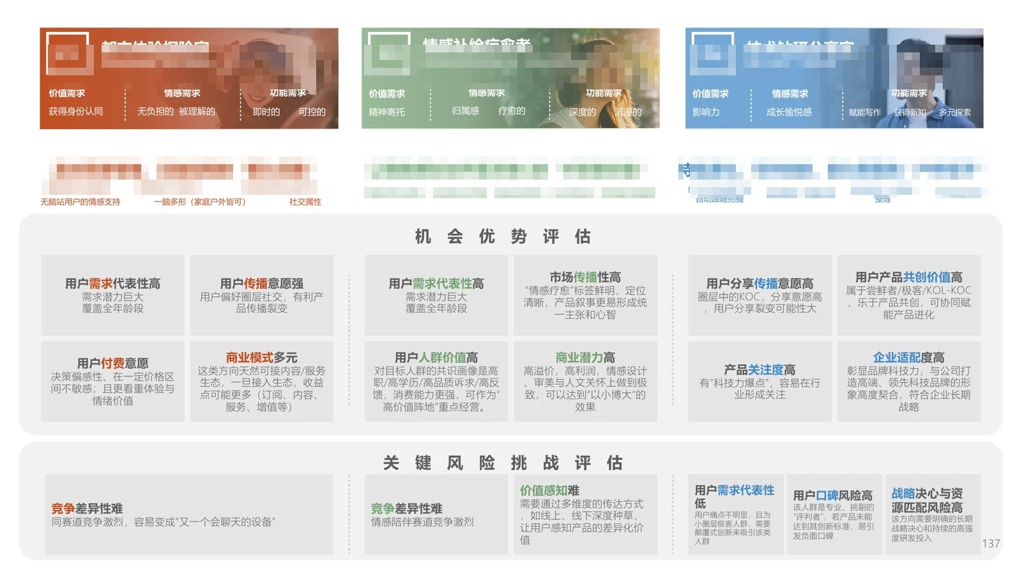Click the section heading 机会优势评估
1022x575 pixels.
[503, 236]
